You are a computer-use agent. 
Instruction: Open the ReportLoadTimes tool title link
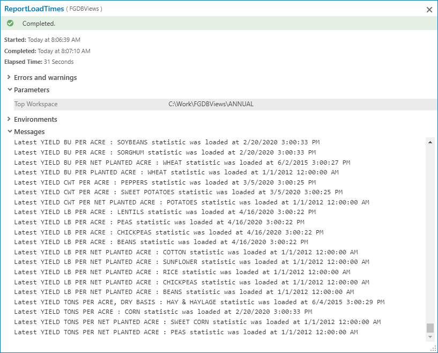pyautogui.click(x=34, y=9)
